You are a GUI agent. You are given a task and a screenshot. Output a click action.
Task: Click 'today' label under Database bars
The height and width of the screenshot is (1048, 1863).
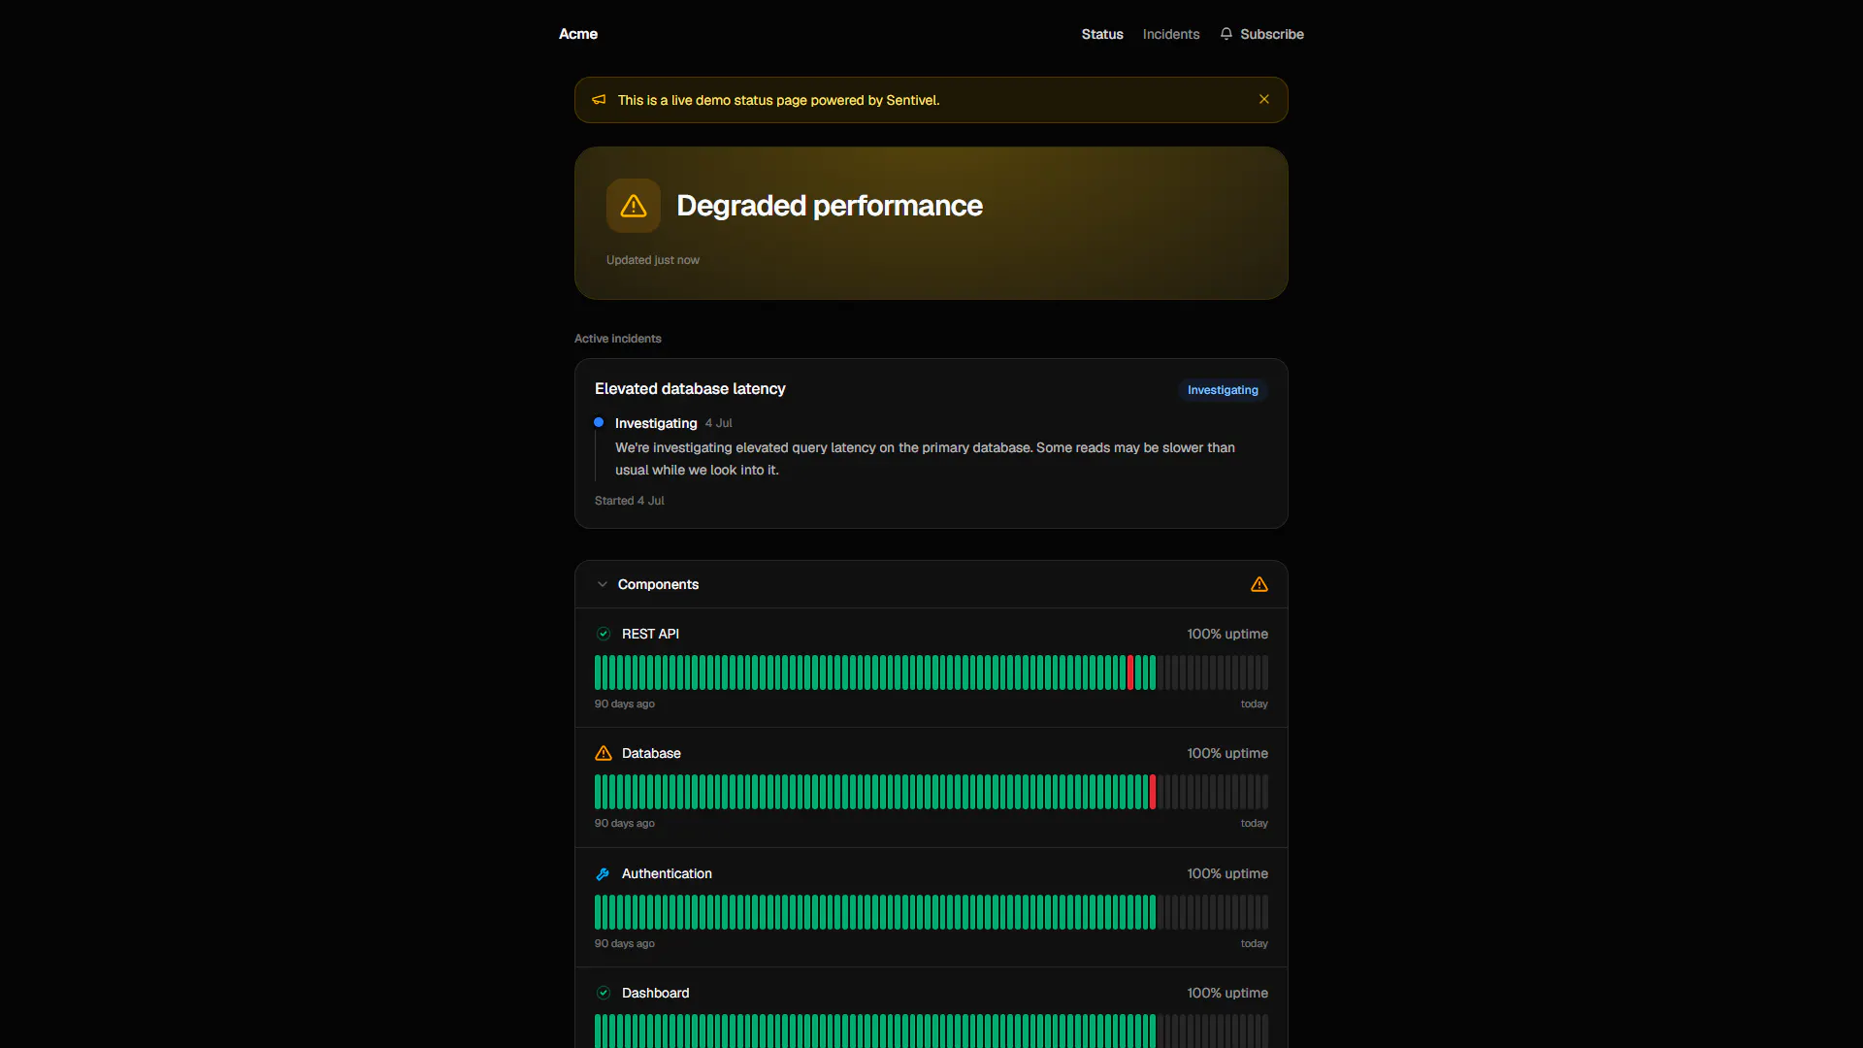1254,823
